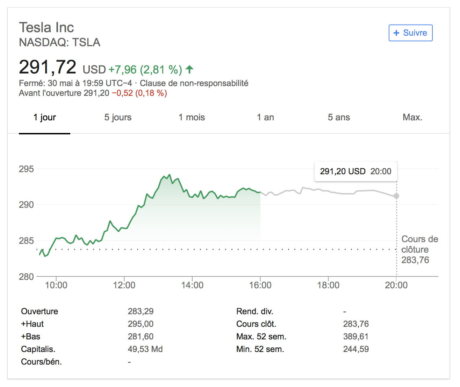
Task: Click the Suivre follow button
Action: (410, 33)
